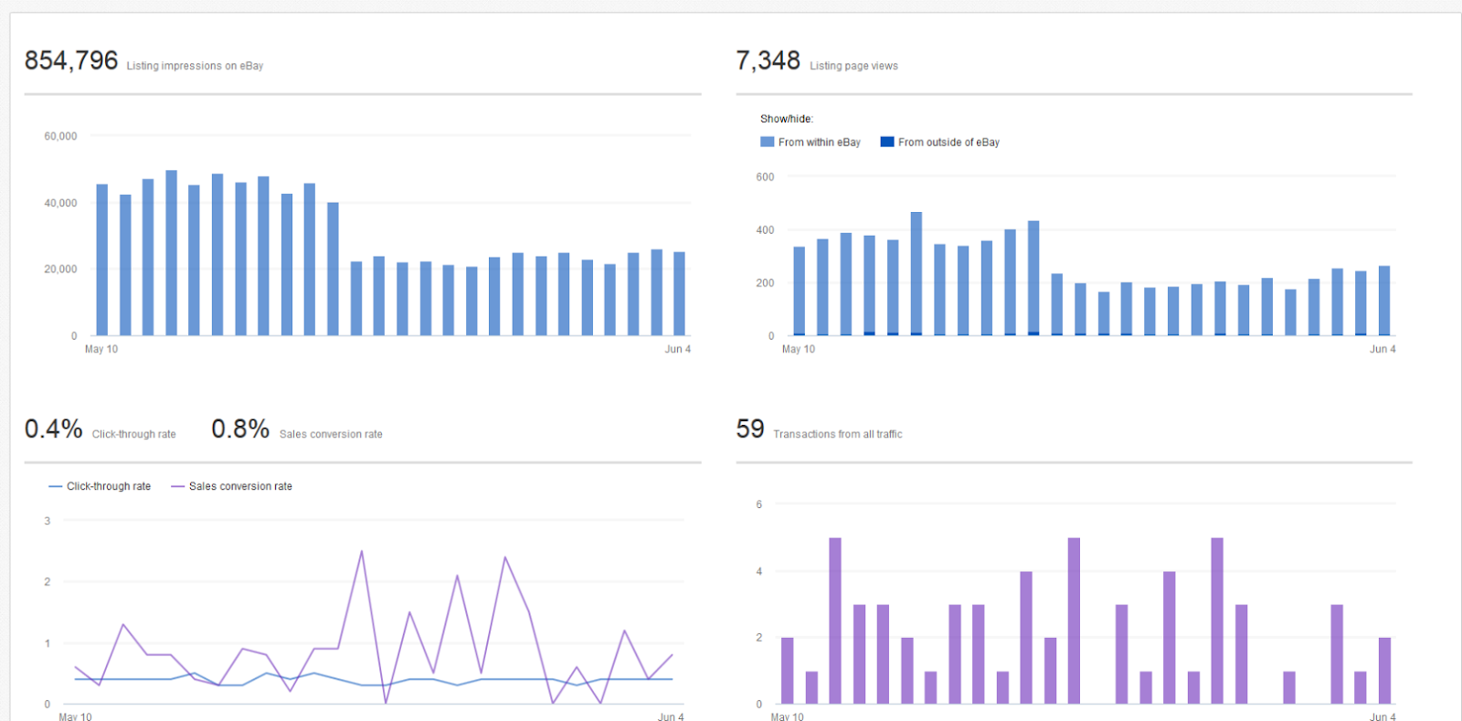Click the highest purple peak in the conversion rate chart

coord(362,551)
